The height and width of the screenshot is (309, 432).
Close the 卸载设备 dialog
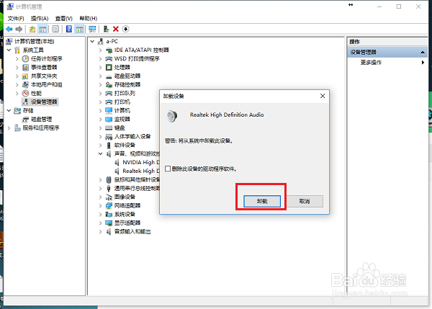[x=323, y=96]
